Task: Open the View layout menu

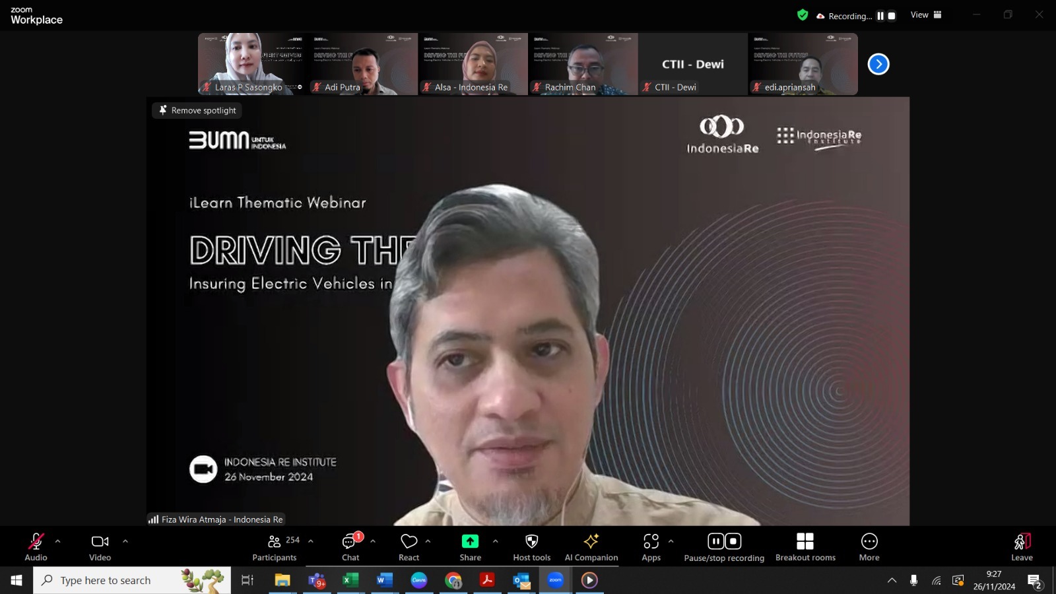Action: click(926, 15)
